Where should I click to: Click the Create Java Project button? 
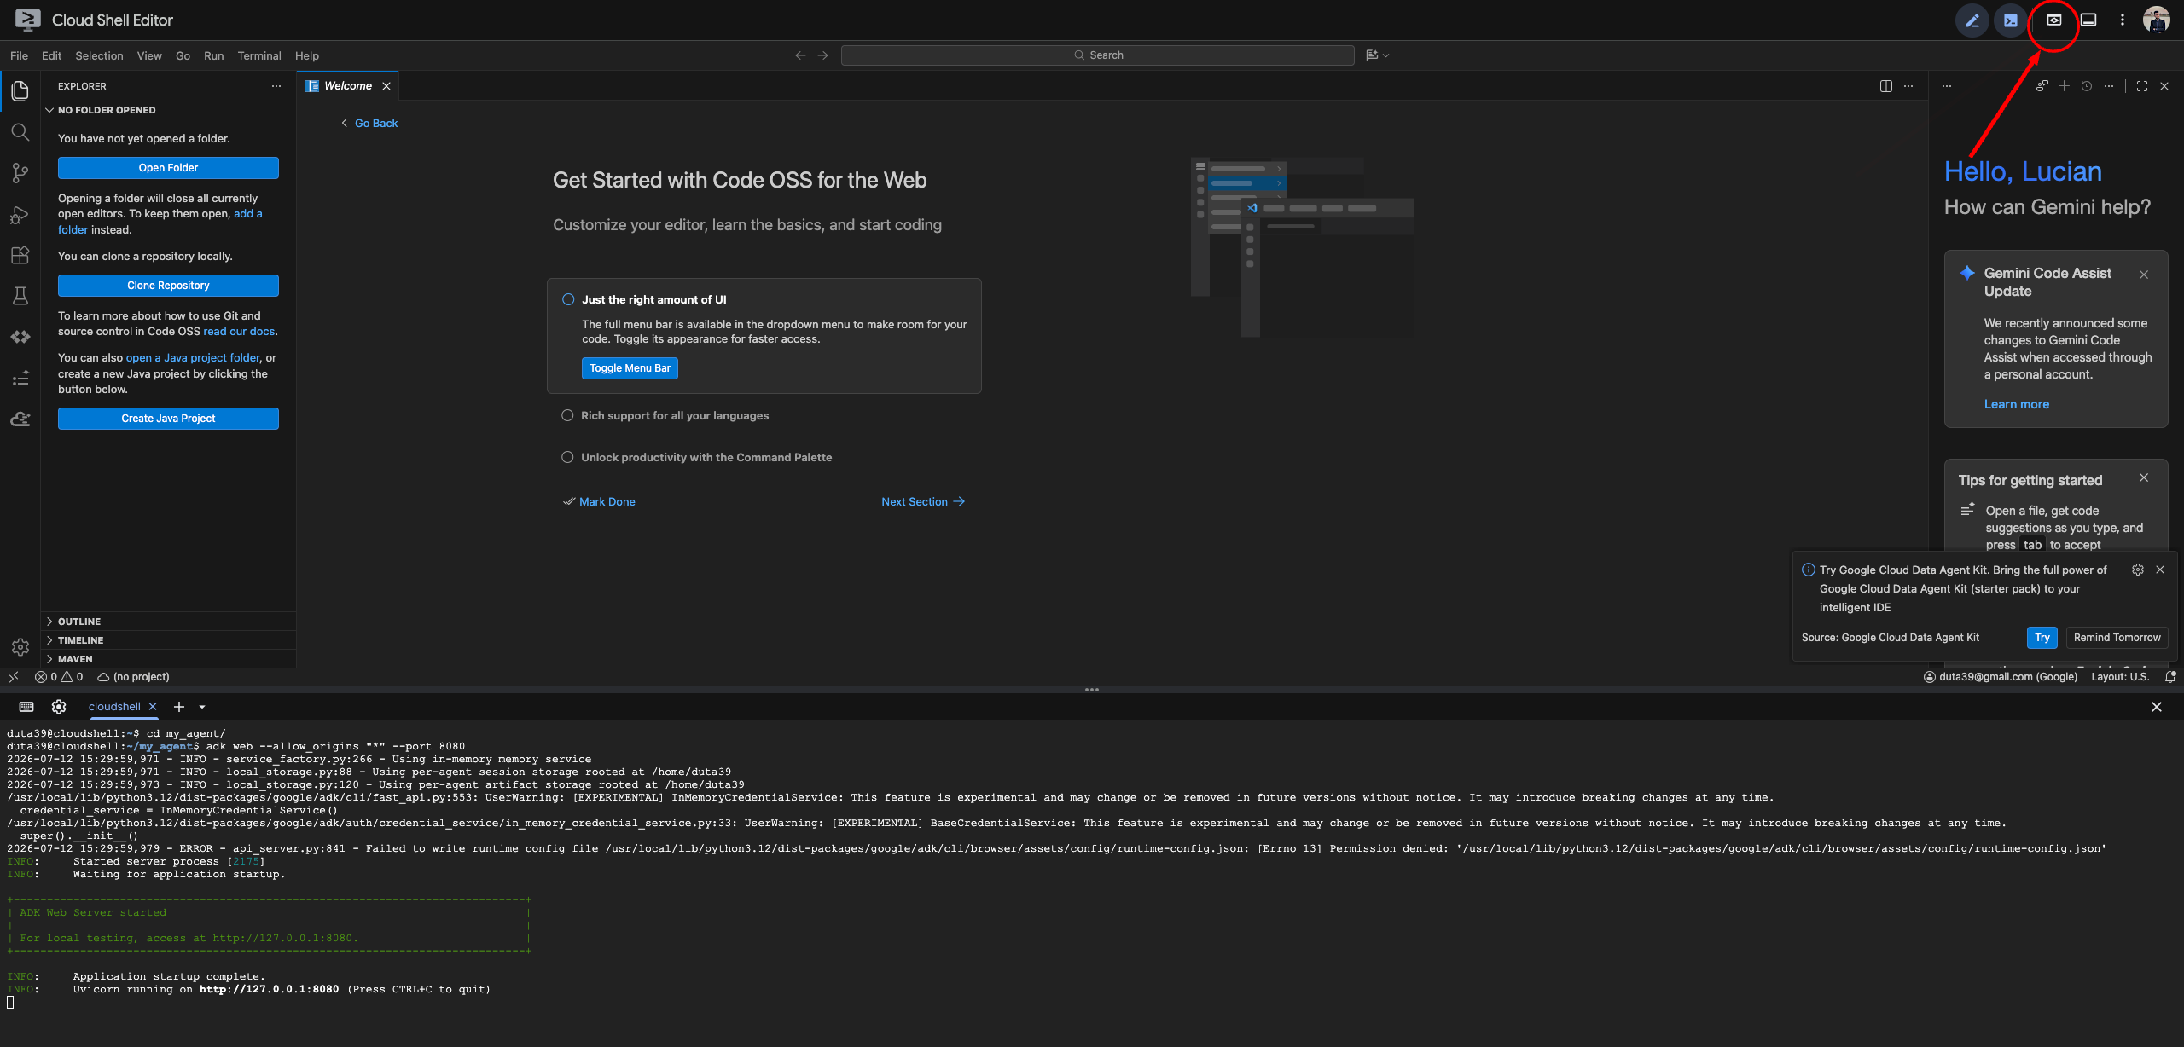point(168,419)
